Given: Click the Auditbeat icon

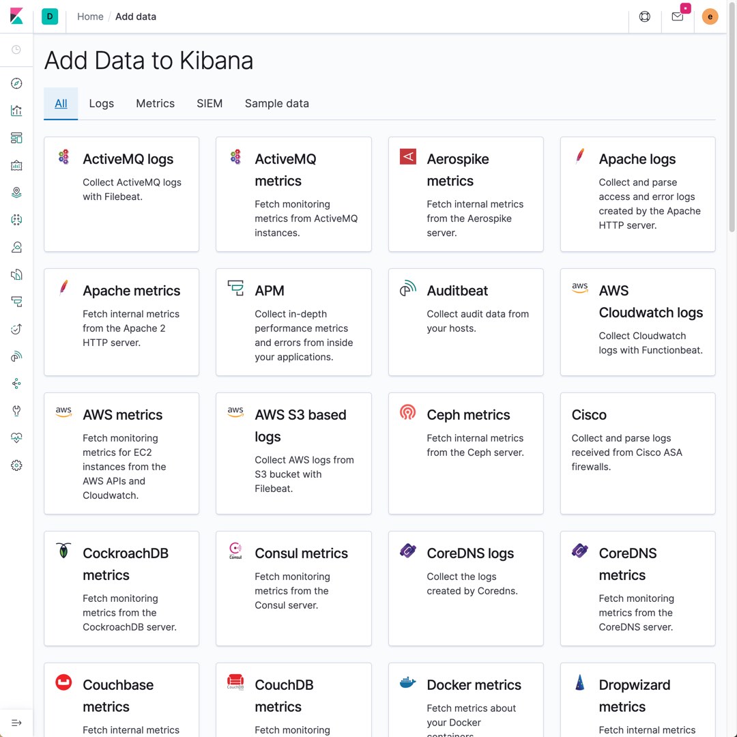Looking at the screenshot, I should [407, 288].
